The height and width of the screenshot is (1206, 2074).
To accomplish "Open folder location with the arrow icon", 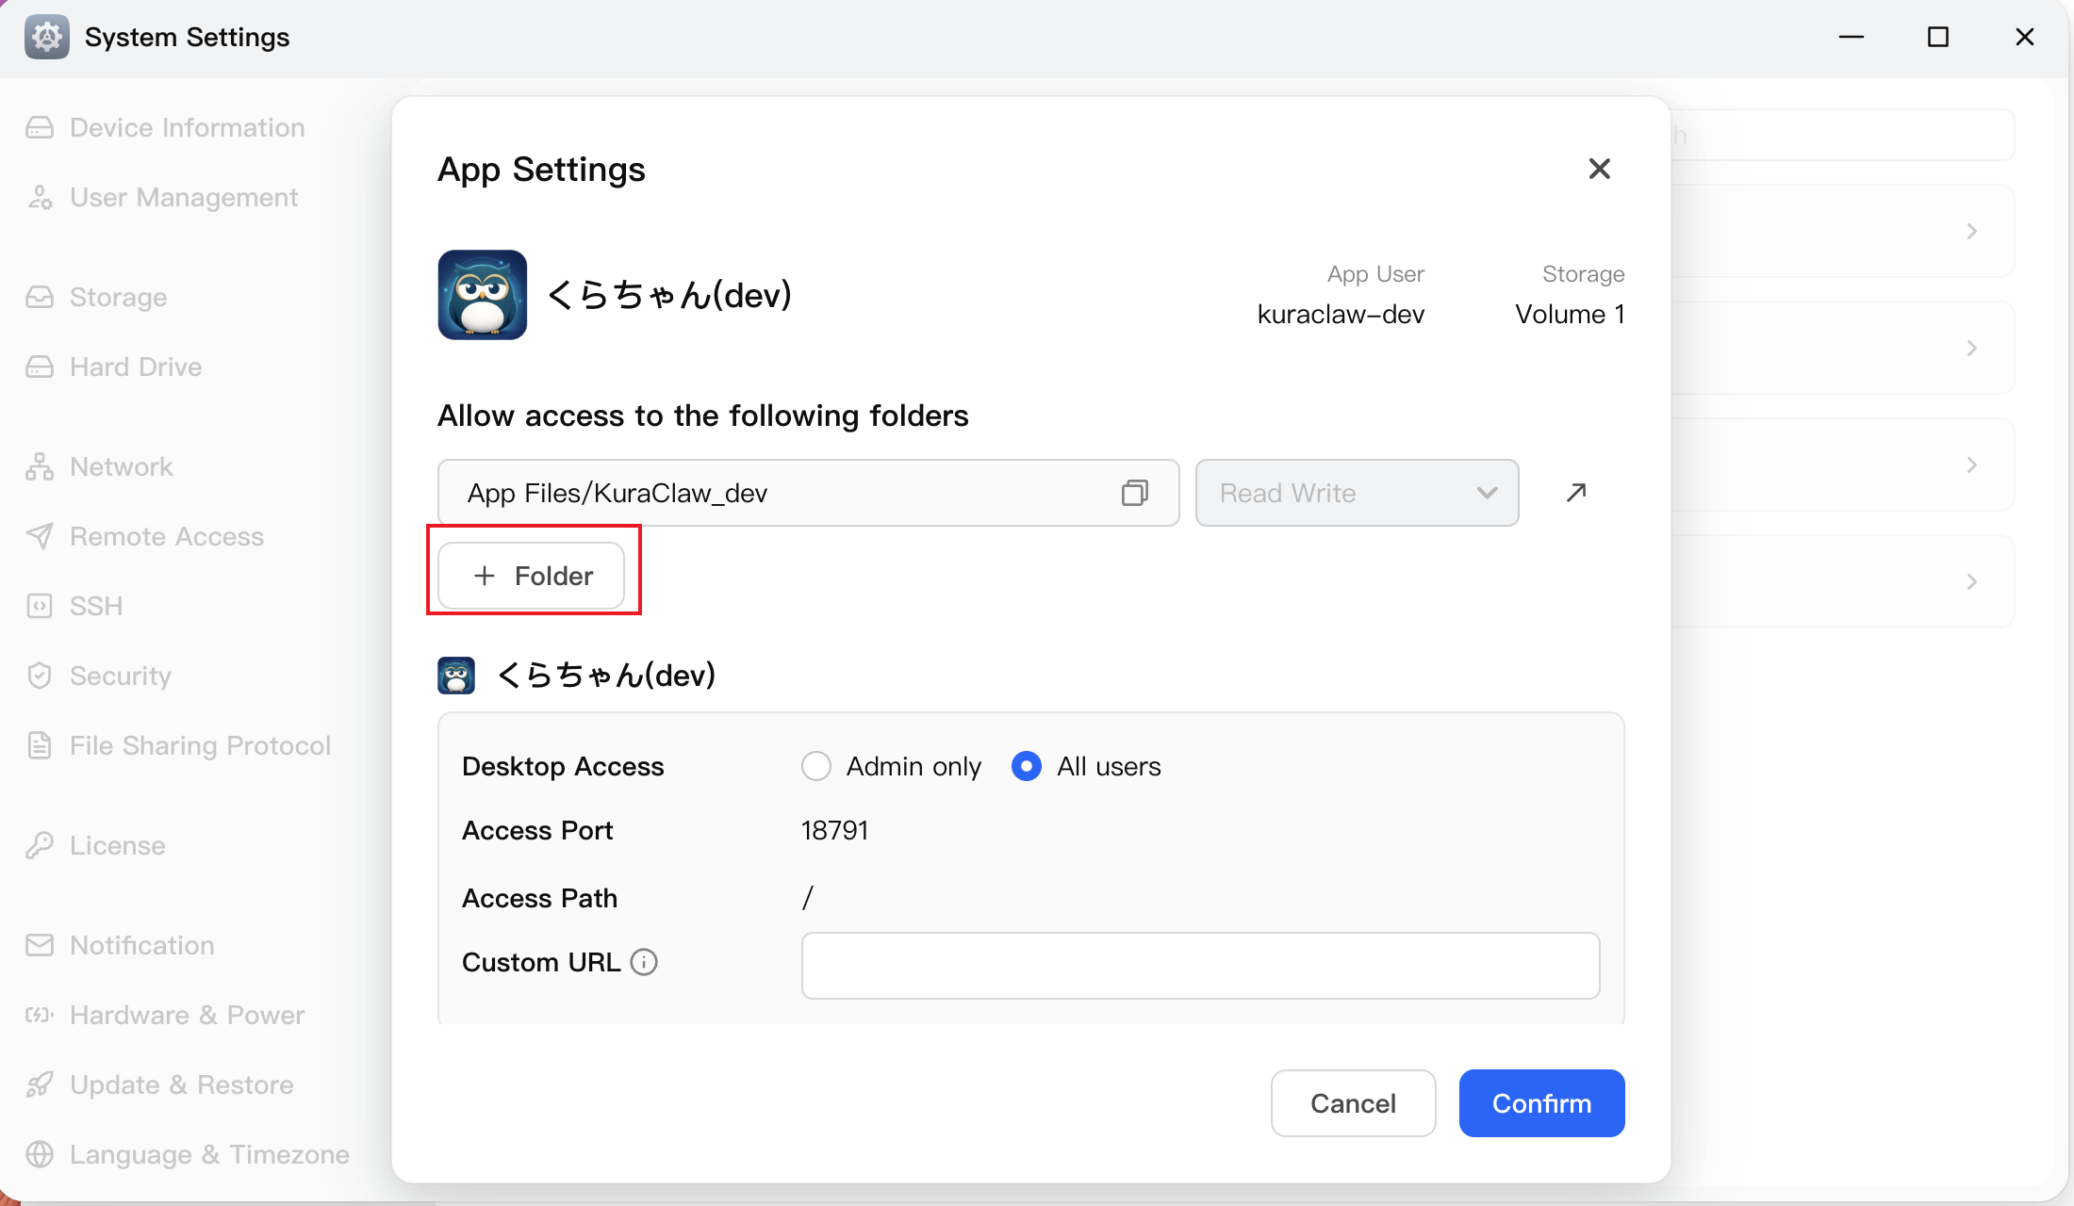I will click(x=1576, y=493).
